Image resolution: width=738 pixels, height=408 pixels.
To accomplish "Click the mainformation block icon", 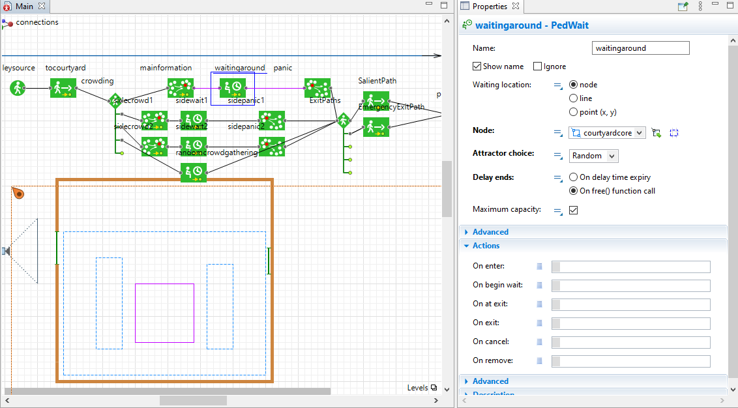I will click(x=181, y=88).
